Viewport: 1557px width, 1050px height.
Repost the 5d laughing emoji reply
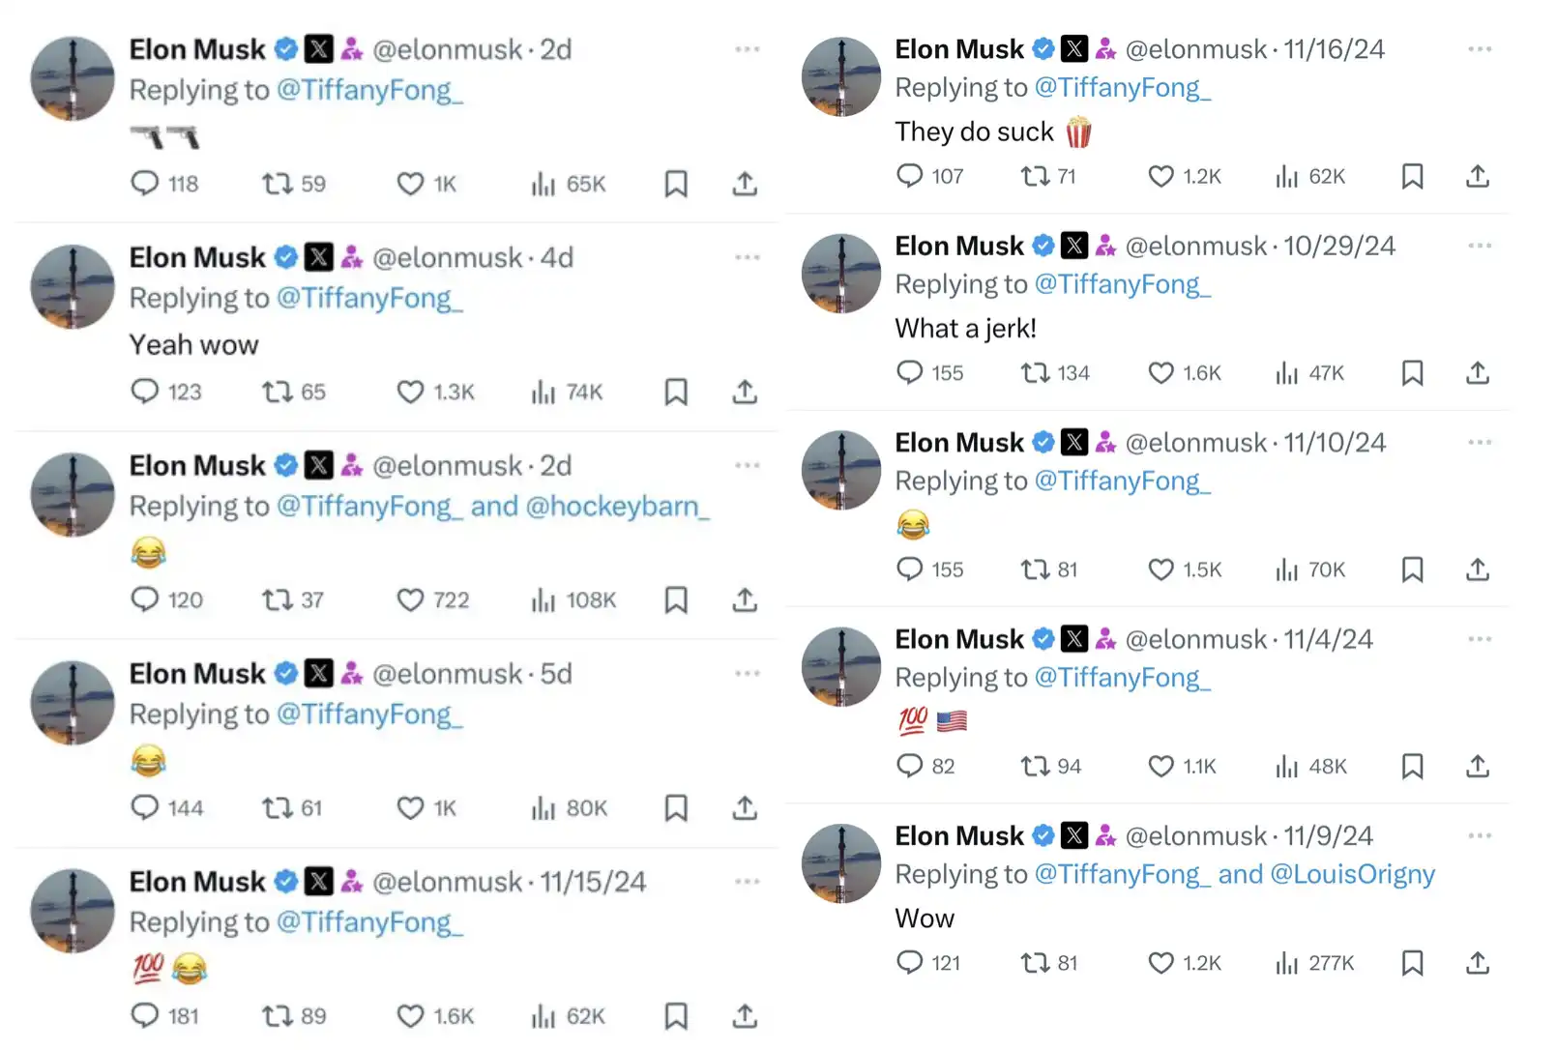point(278,807)
